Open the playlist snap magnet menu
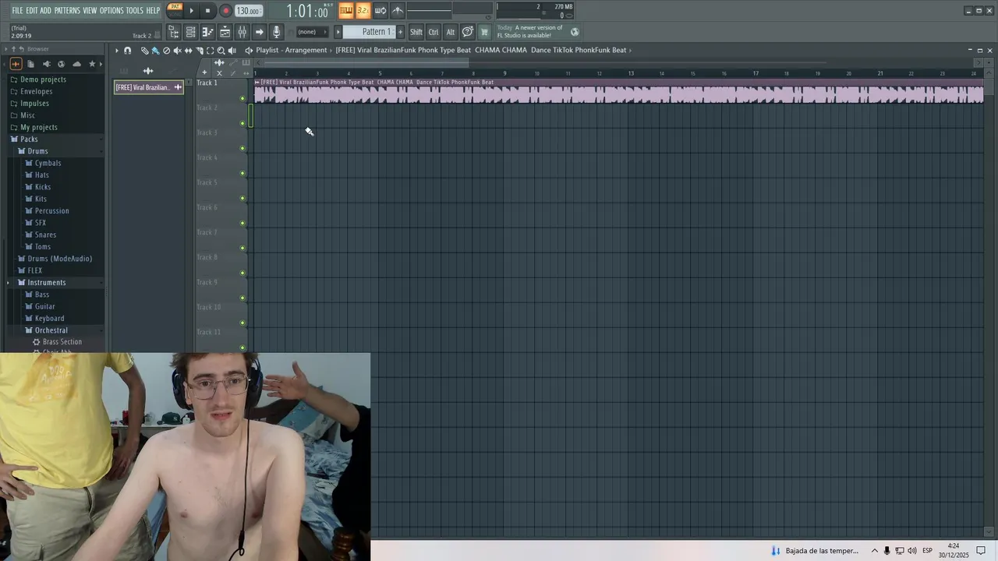This screenshot has height=561, width=998. (x=128, y=51)
